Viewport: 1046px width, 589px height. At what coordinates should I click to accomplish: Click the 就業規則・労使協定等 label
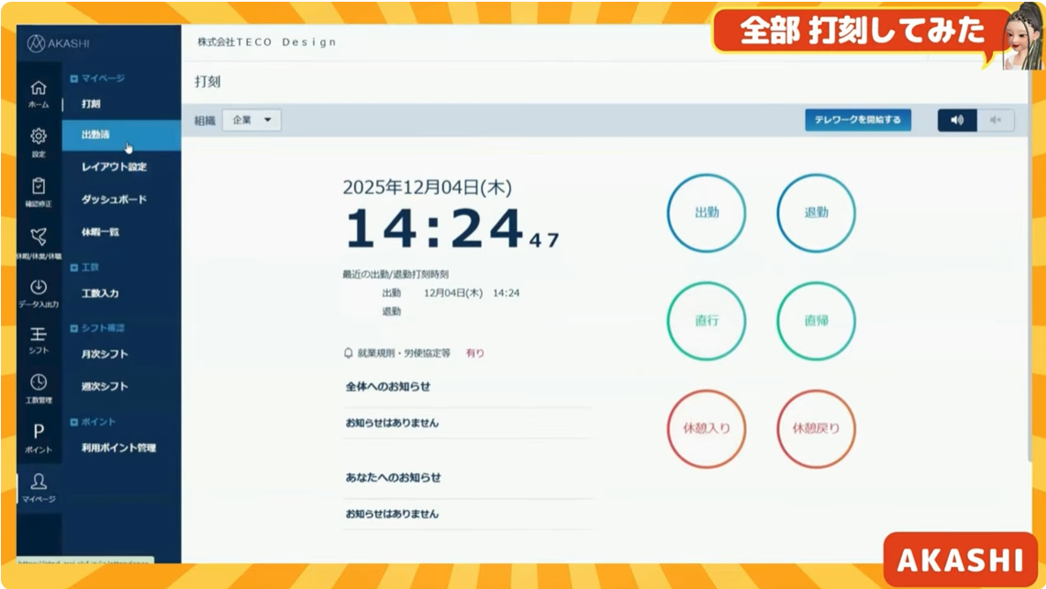tap(404, 353)
